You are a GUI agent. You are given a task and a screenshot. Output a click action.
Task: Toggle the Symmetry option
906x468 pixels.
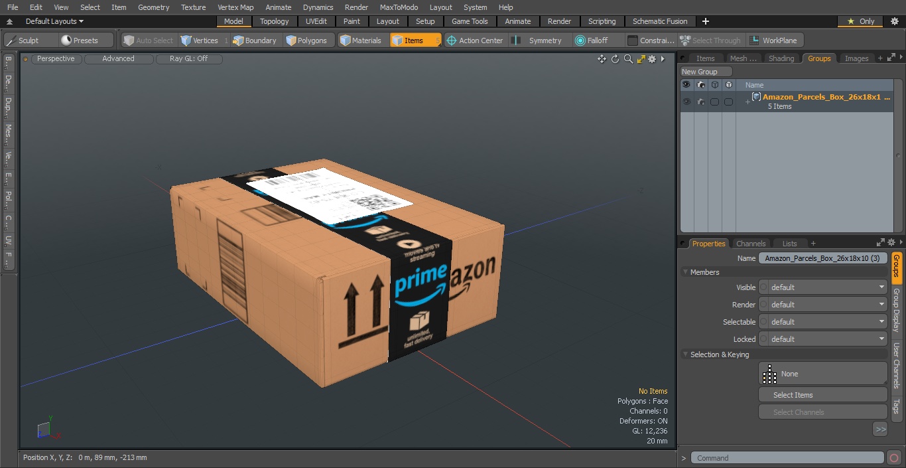pyautogui.click(x=539, y=40)
